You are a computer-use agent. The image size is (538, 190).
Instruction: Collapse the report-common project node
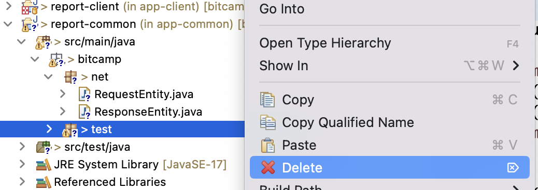8,24
